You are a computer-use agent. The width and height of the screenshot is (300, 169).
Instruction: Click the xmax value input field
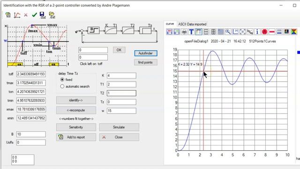[x=31, y=109]
